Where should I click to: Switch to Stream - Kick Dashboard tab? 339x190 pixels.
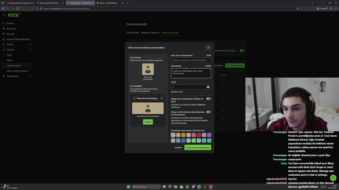(x=110, y=3)
